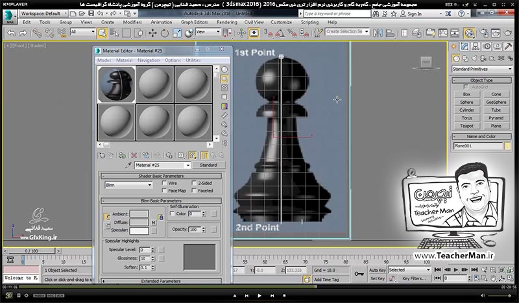Open the Customize menu
This screenshot has height=303, width=519.
click(x=281, y=22)
